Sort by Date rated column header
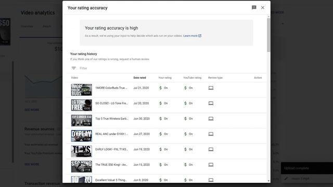Viewport: 333px width, 187px height. pos(139,78)
